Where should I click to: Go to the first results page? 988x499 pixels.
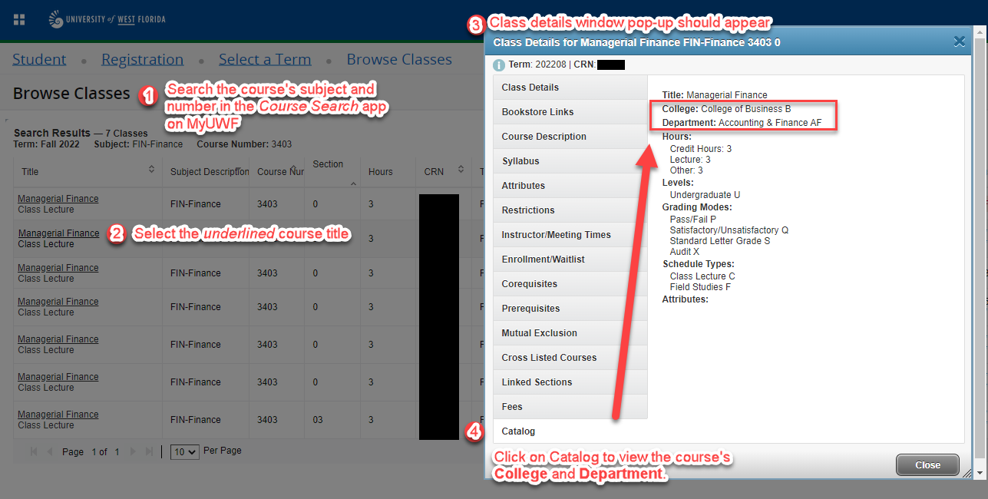click(34, 452)
